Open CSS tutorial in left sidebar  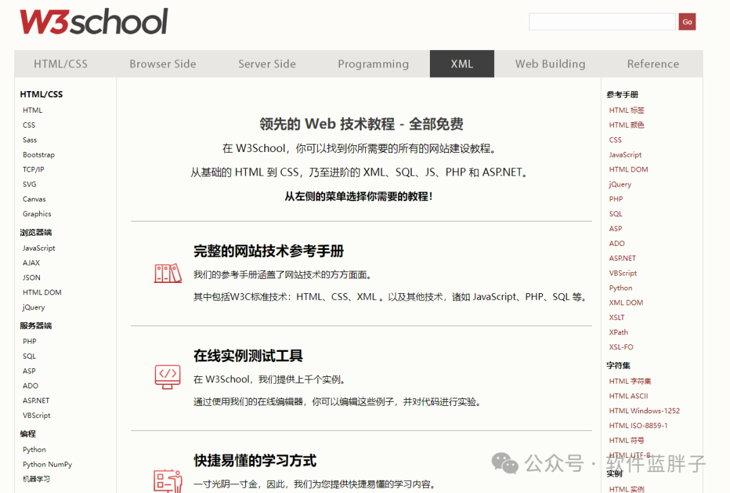pyautogui.click(x=29, y=125)
